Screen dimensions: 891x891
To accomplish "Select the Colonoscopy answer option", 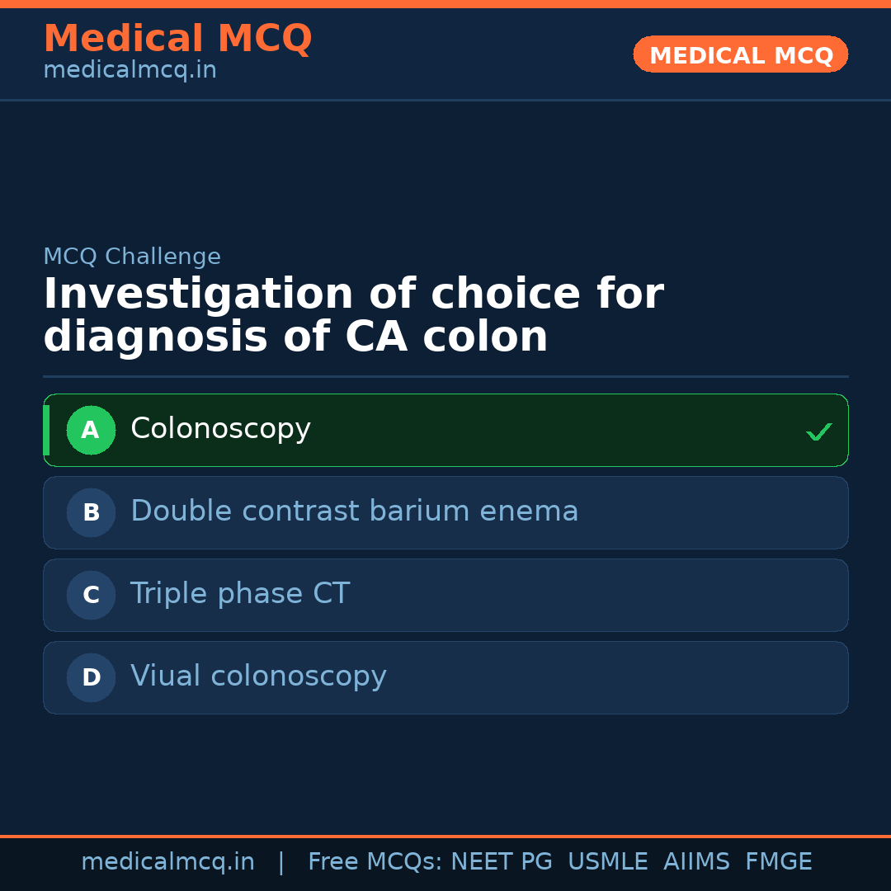I will click(x=445, y=431).
